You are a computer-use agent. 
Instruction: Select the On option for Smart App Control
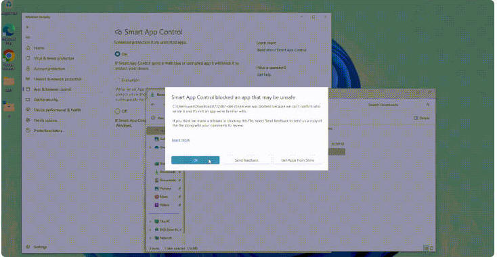click(x=118, y=54)
